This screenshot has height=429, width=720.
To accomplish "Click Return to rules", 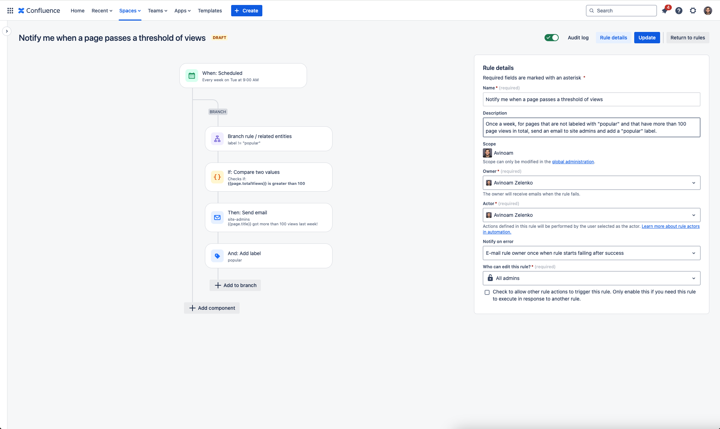I will click(x=688, y=38).
